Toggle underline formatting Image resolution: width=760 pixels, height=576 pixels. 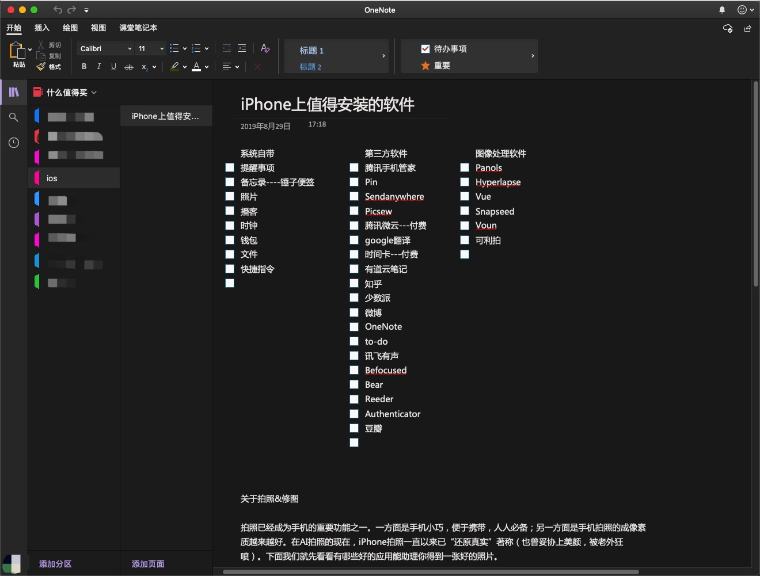tap(113, 67)
